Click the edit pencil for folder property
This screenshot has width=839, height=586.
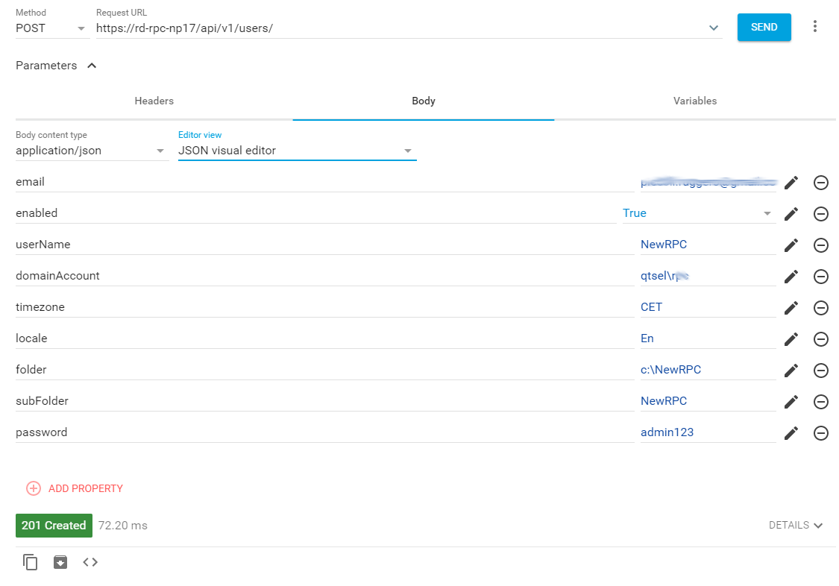[x=791, y=371]
